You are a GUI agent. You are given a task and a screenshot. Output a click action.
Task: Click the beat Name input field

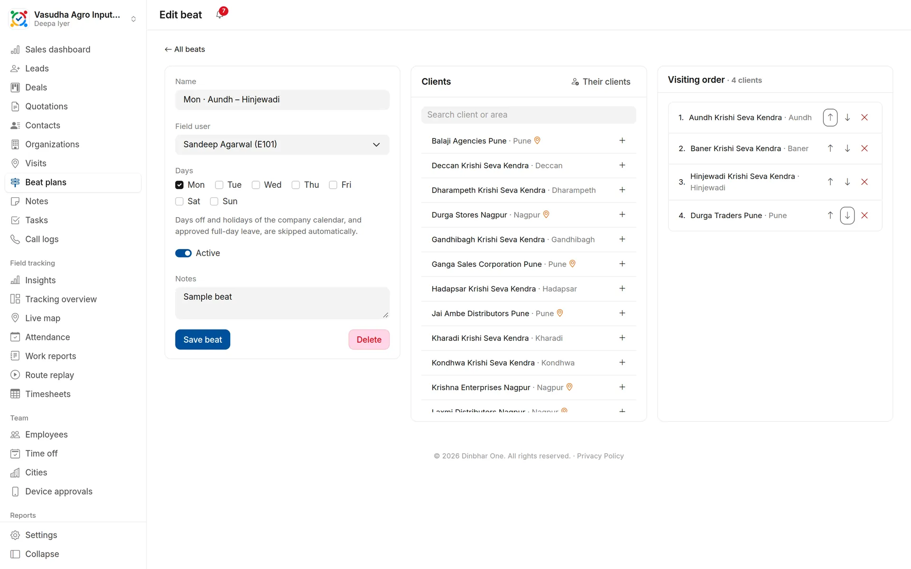pyautogui.click(x=282, y=100)
